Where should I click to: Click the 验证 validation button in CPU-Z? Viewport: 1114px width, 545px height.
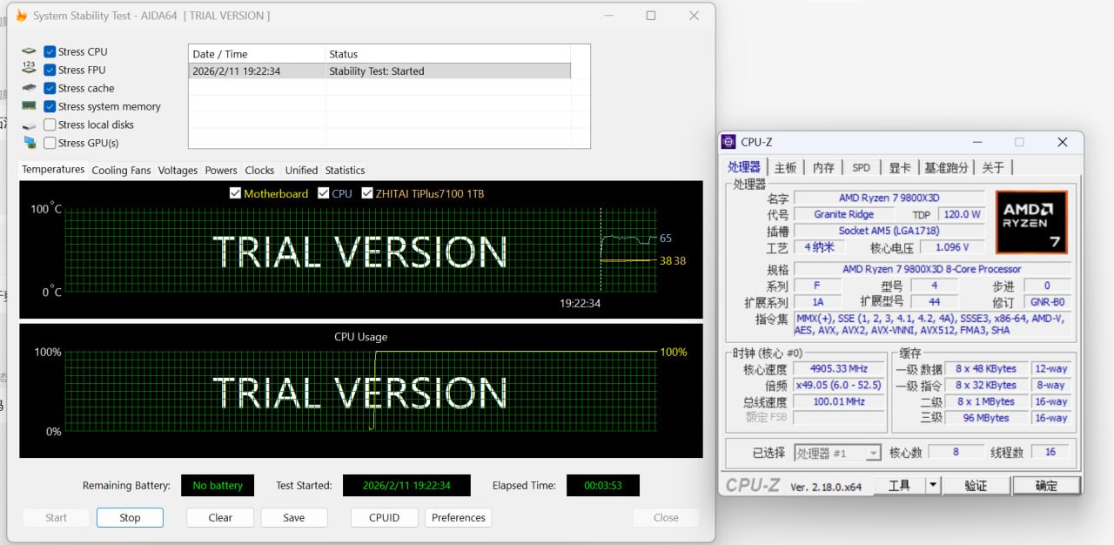976,485
